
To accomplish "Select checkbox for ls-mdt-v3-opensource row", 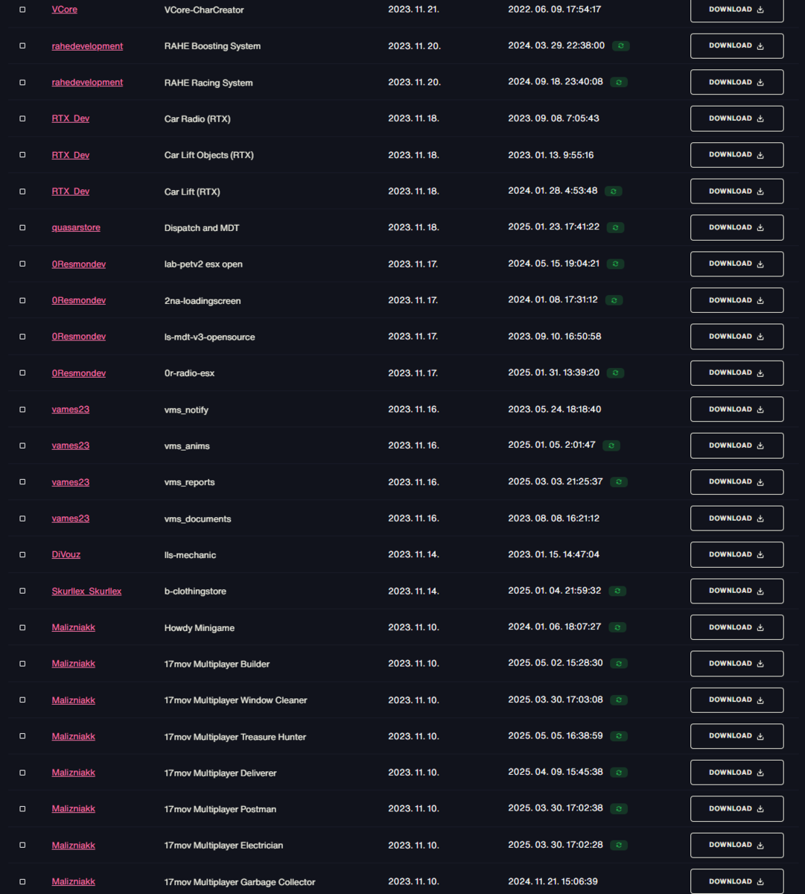I will point(22,337).
